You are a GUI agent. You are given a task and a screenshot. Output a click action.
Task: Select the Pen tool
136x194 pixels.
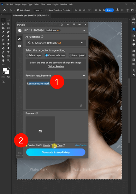coord(3,52)
